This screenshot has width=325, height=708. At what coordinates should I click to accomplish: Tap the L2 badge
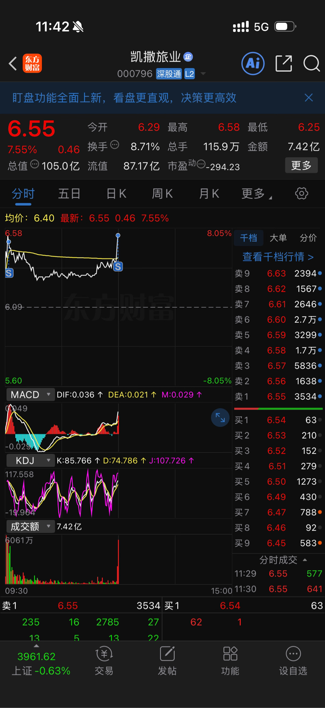click(x=190, y=74)
